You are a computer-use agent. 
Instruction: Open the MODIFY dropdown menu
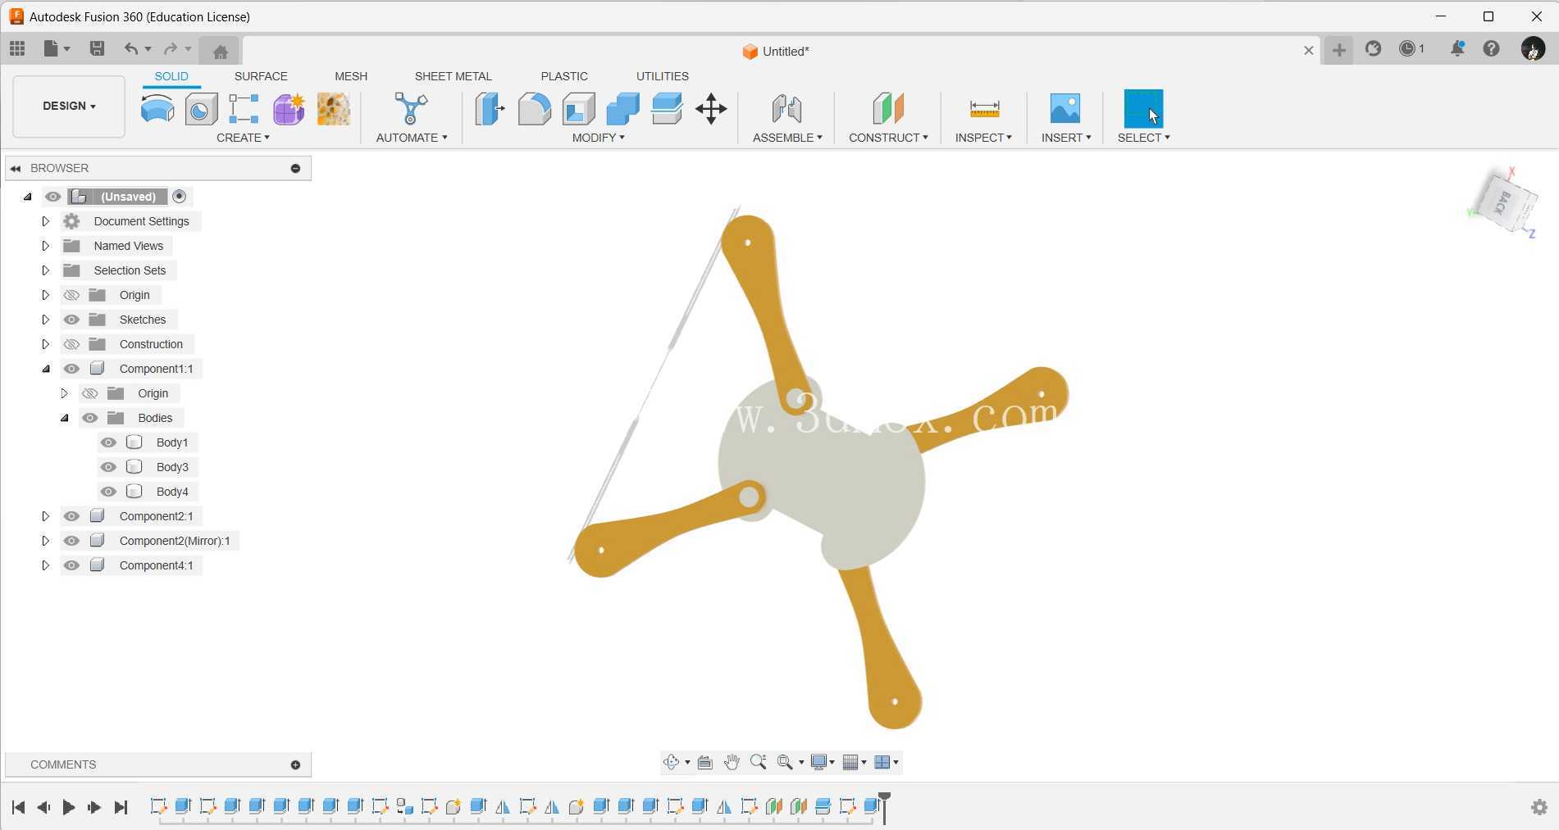(598, 138)
